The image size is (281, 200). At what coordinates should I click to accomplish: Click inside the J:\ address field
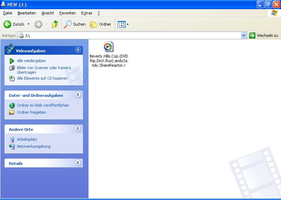point(130,35)
